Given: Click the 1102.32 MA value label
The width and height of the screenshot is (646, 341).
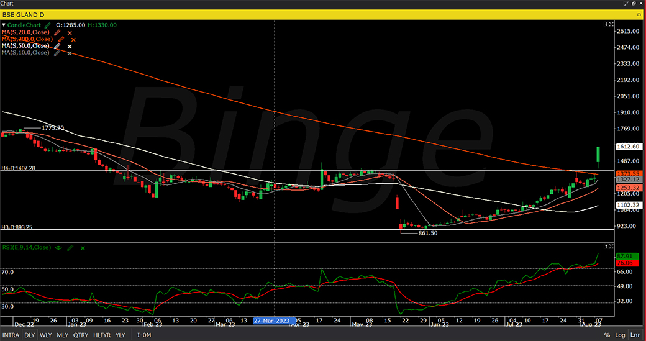Looking at the screenshot, I should [629, 205].
